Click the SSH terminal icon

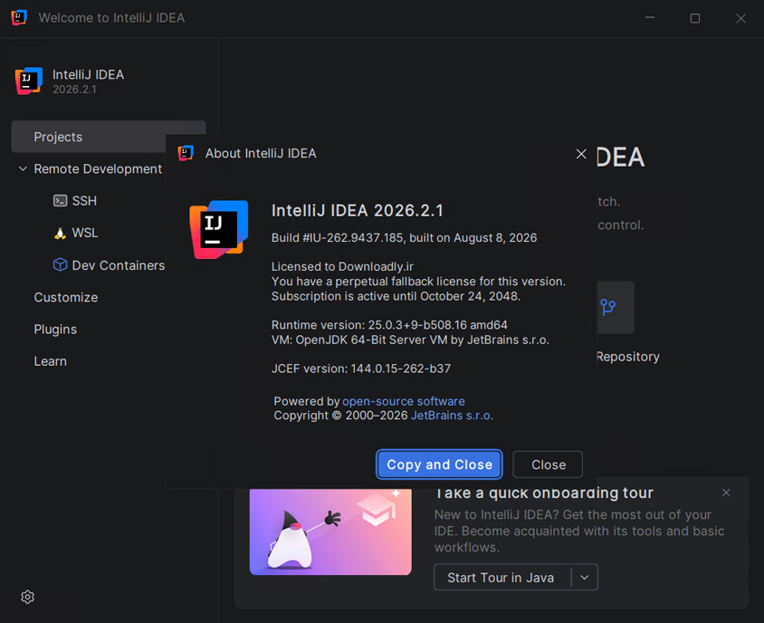(x=61, y=200)
